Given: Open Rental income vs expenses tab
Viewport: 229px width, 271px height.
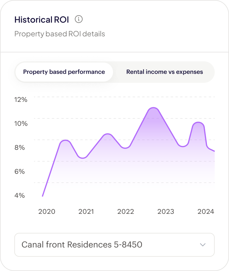Looking at the screenshot, I should coord(165,72).
